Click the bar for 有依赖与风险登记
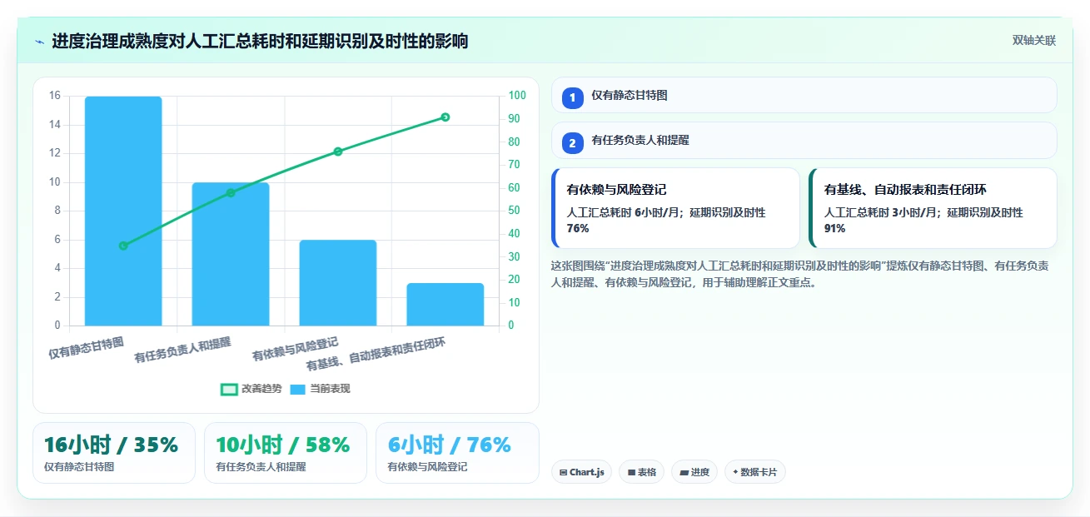Viewport: 1090px width, 517px height. pos(338,283)
